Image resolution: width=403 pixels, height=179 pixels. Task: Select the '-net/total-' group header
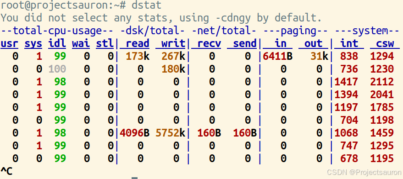224,31
